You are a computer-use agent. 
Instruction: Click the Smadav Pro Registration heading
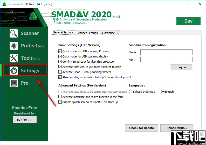pos(148,45)
